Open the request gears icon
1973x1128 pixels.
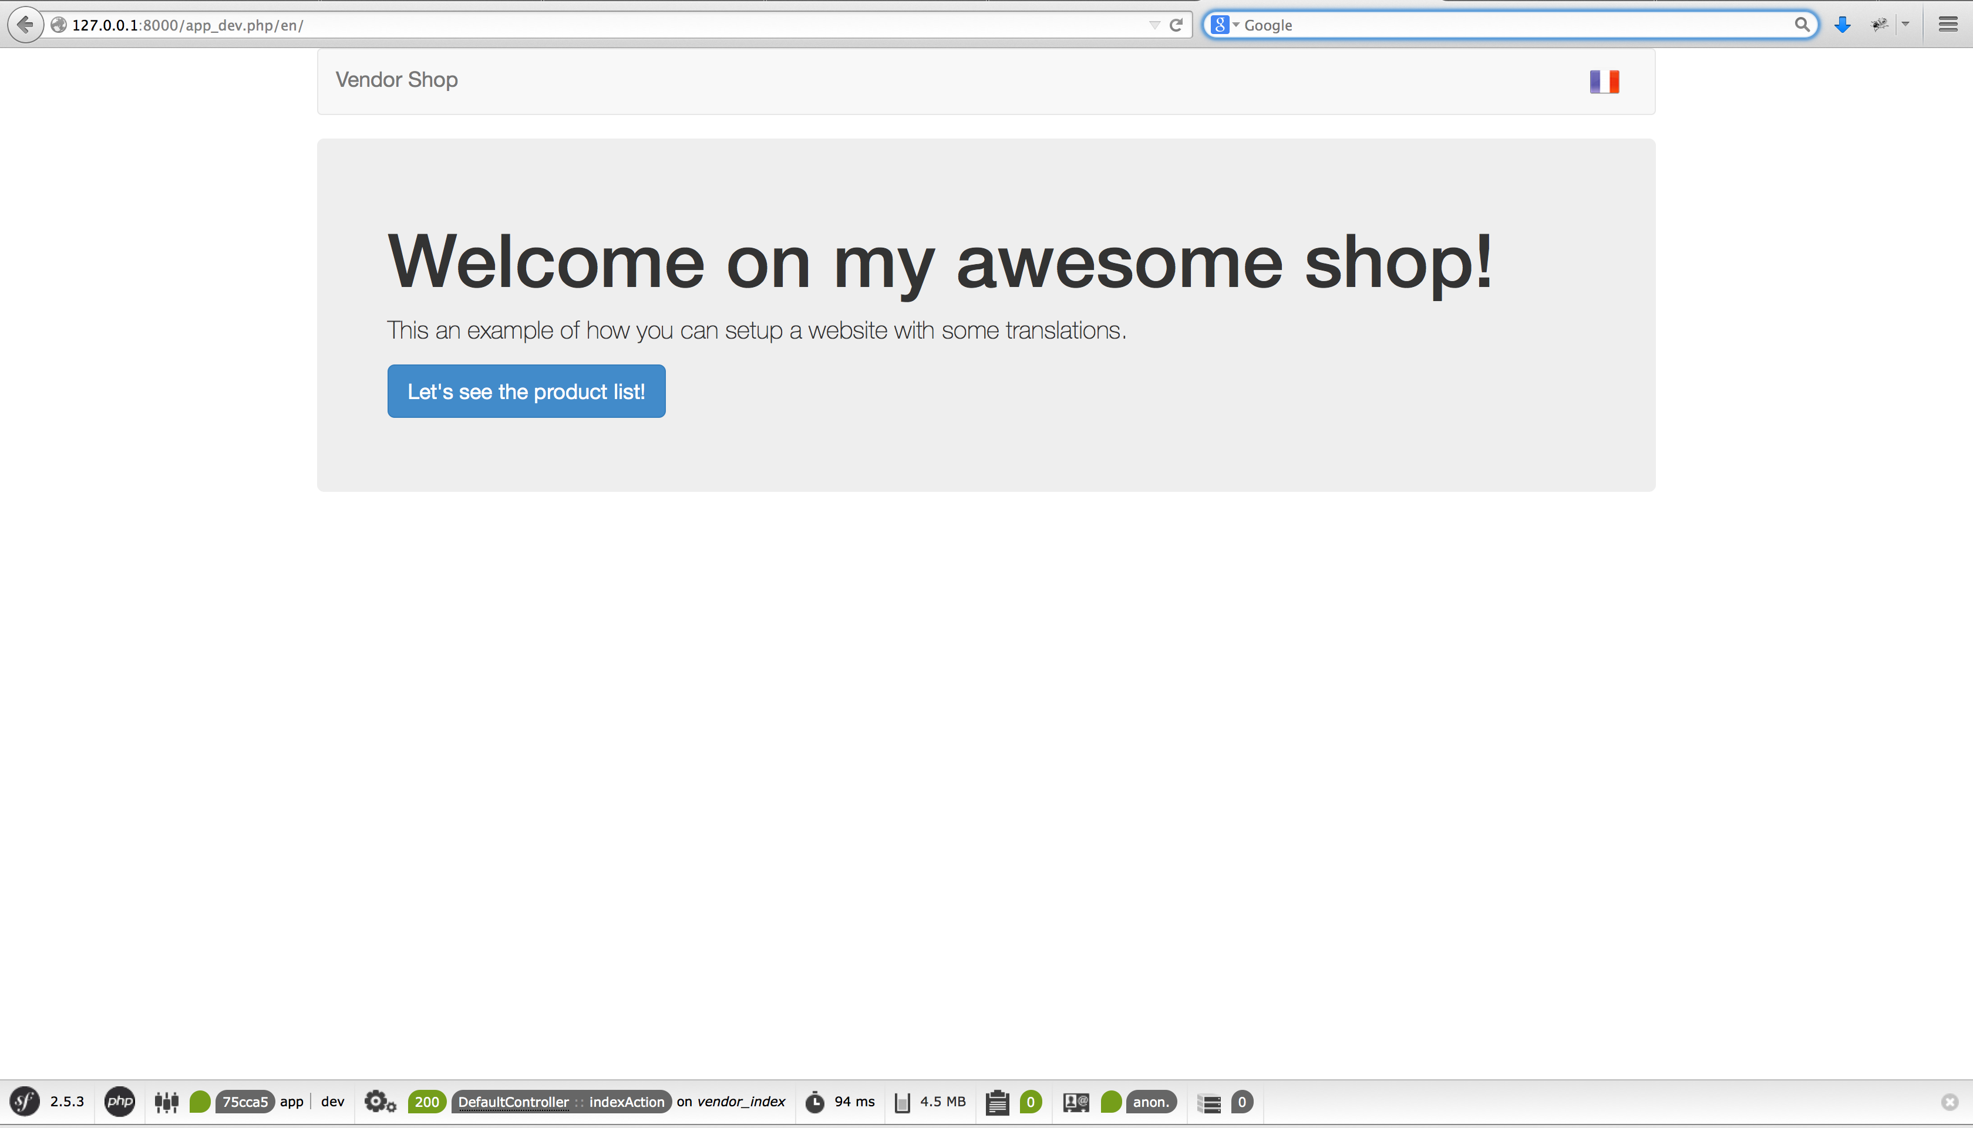(x=380, y=1102)
